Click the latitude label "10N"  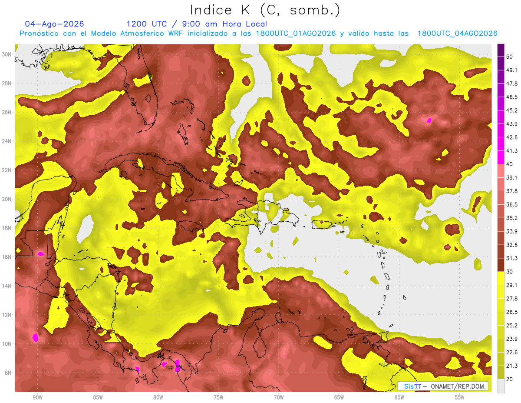7,344
